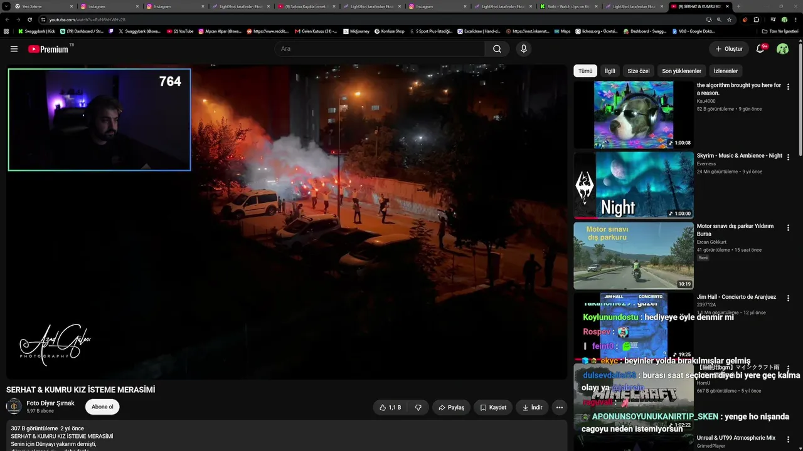Open the Skyrim Night video thumbnail
The image size is (803, 451).
(634, 185)
